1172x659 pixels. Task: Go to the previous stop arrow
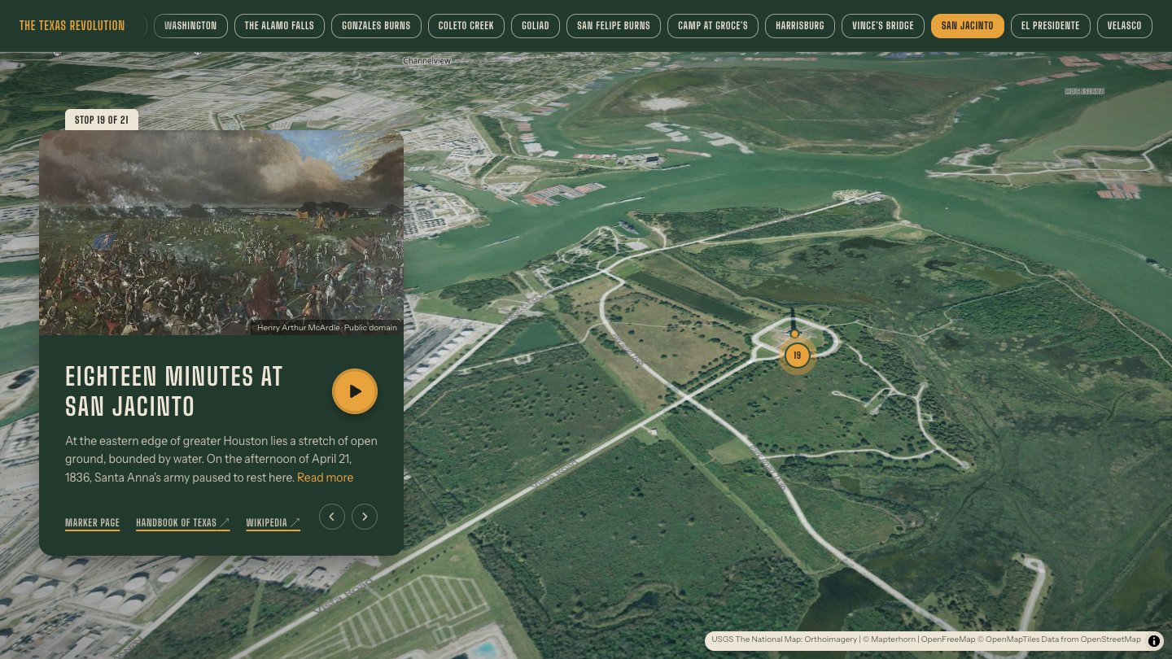(332, 517)
